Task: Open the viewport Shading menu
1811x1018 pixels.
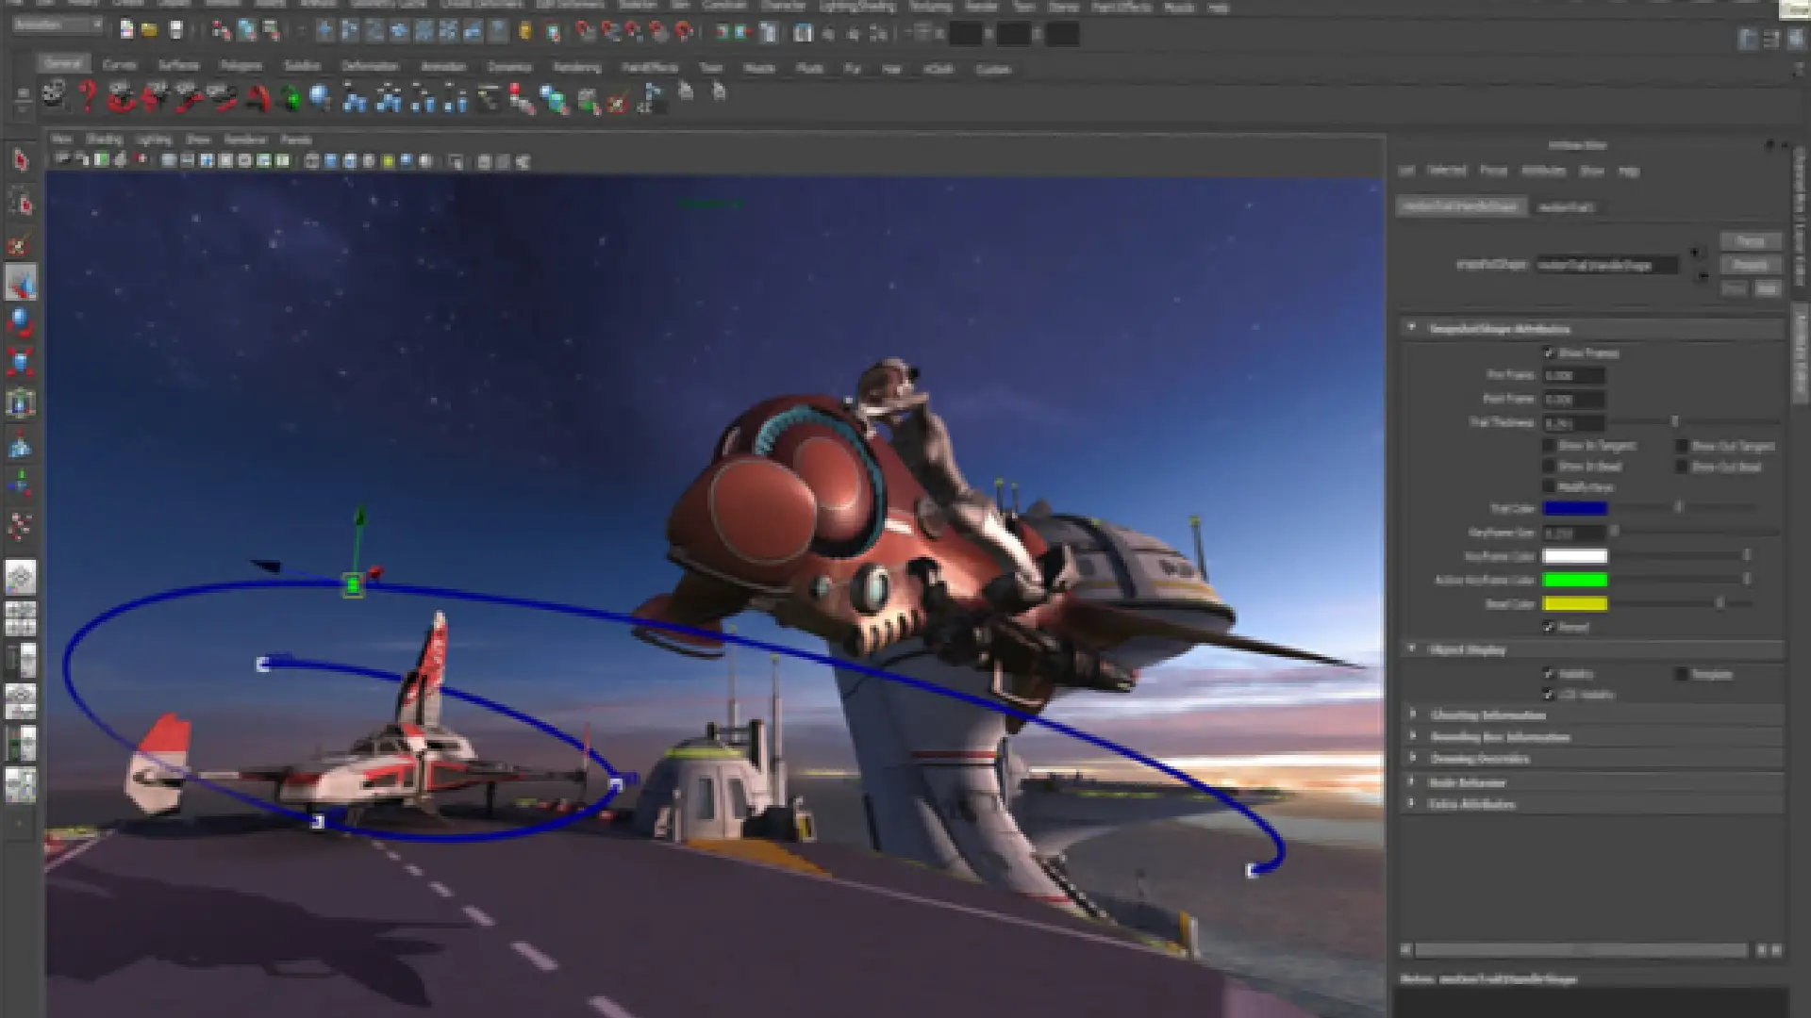Action: [x=104, y=140]
